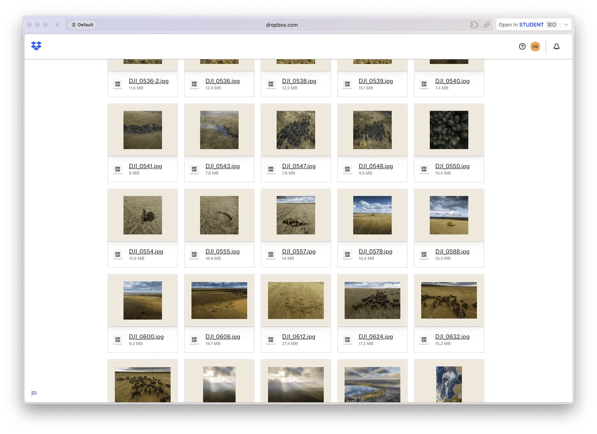Open the DJI_0536-2.jpg file link
The height and width of the screenshot is (434, 597).
pos(149,81)
